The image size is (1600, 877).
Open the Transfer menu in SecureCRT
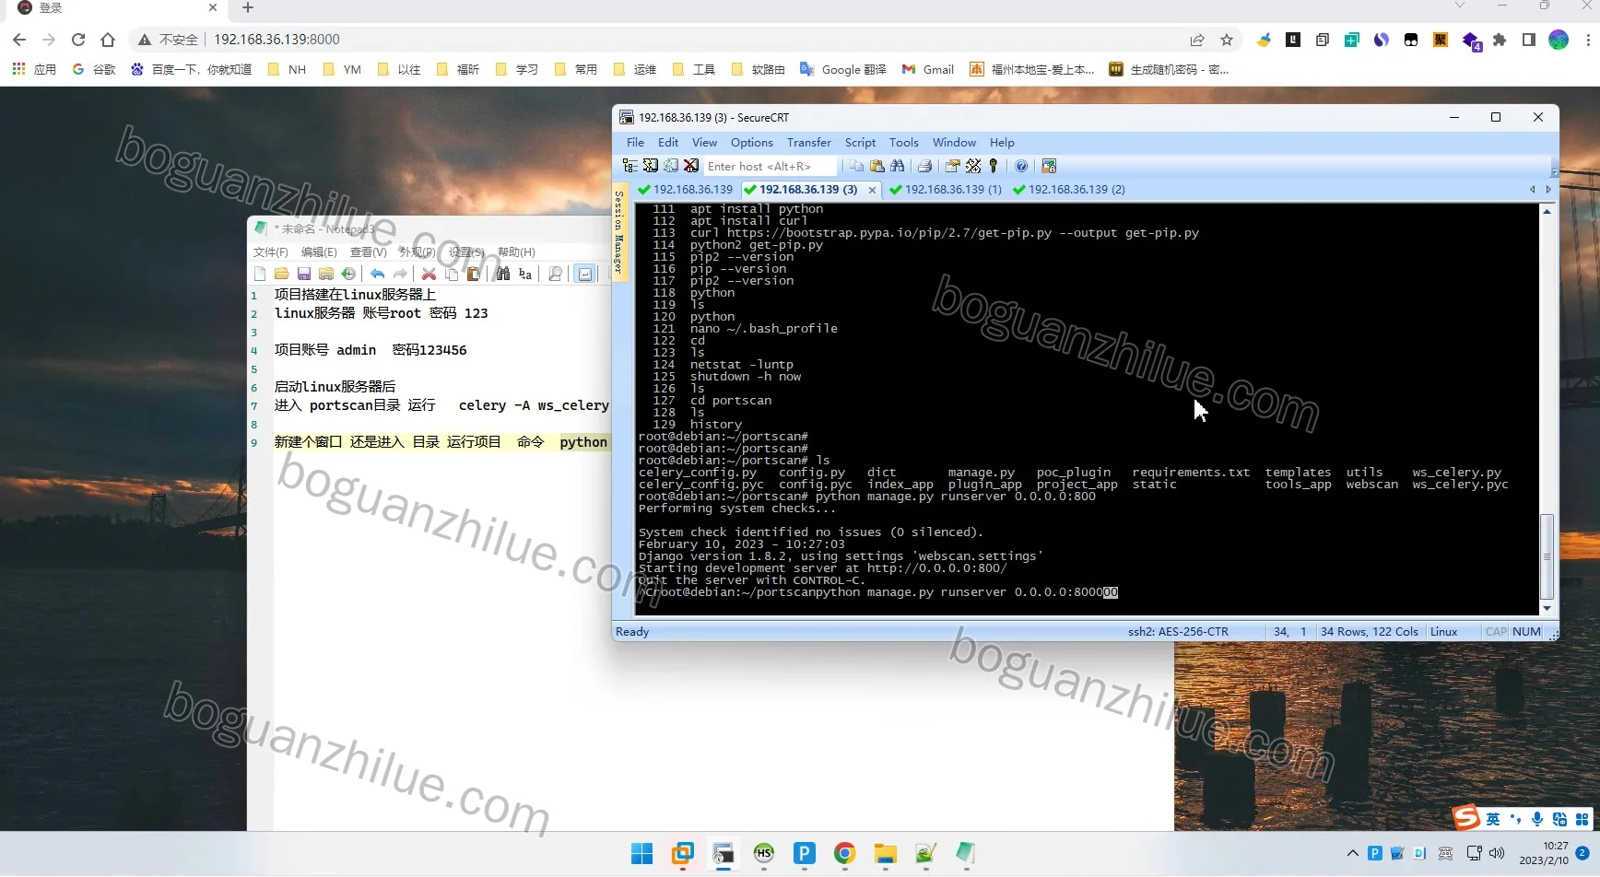(808, 143)
